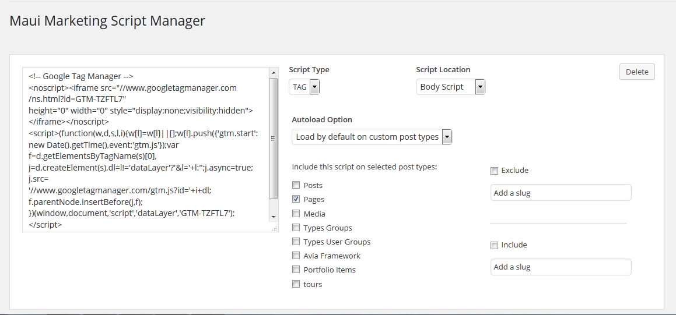Open the Script Type TAG dropdown
The height and width of the screenshot is (315, 676).
(x=304, y=87)
